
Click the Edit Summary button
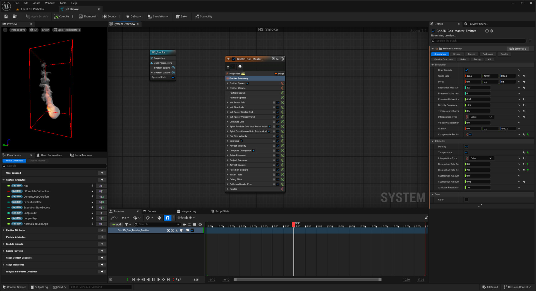coord(518,48)
